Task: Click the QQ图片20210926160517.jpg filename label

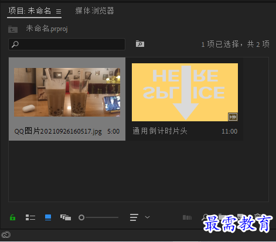Action: tap(58, 131)
